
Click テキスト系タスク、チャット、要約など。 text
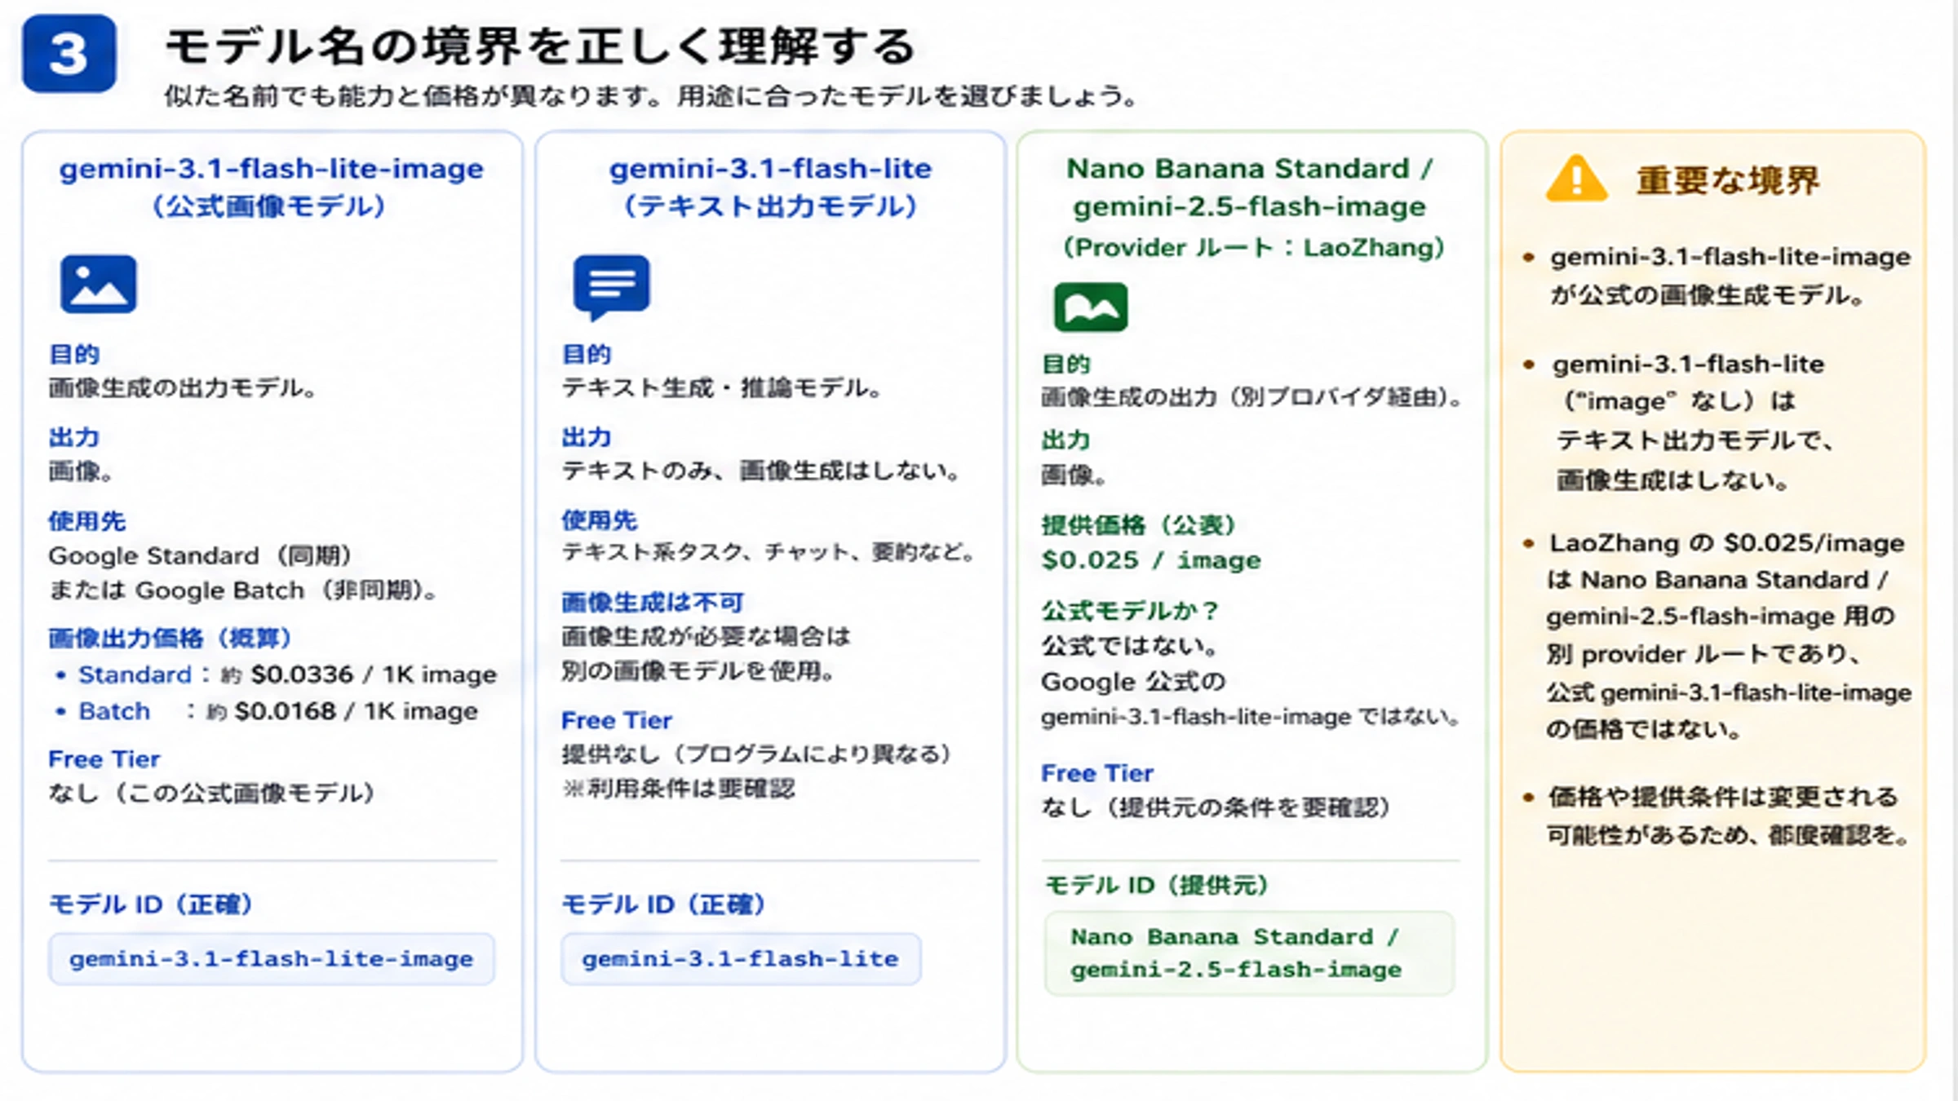coord(769,552)
